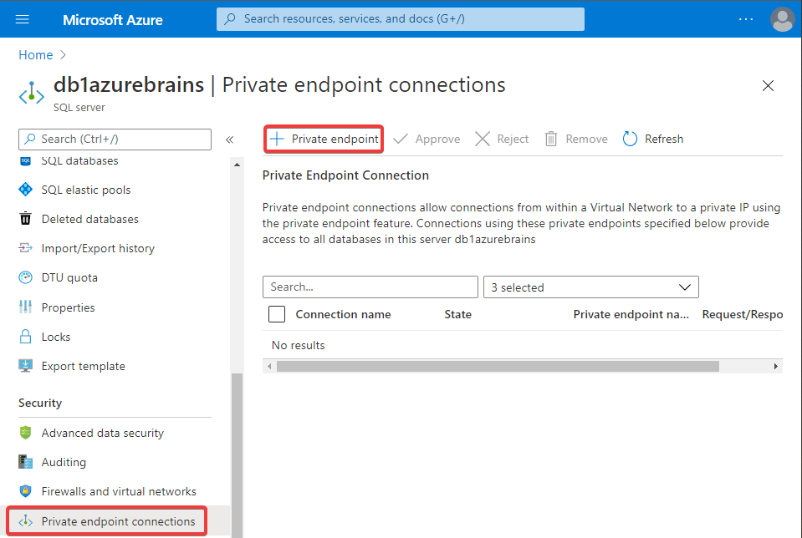Sort by Request/Response column header

click(742, 315)
